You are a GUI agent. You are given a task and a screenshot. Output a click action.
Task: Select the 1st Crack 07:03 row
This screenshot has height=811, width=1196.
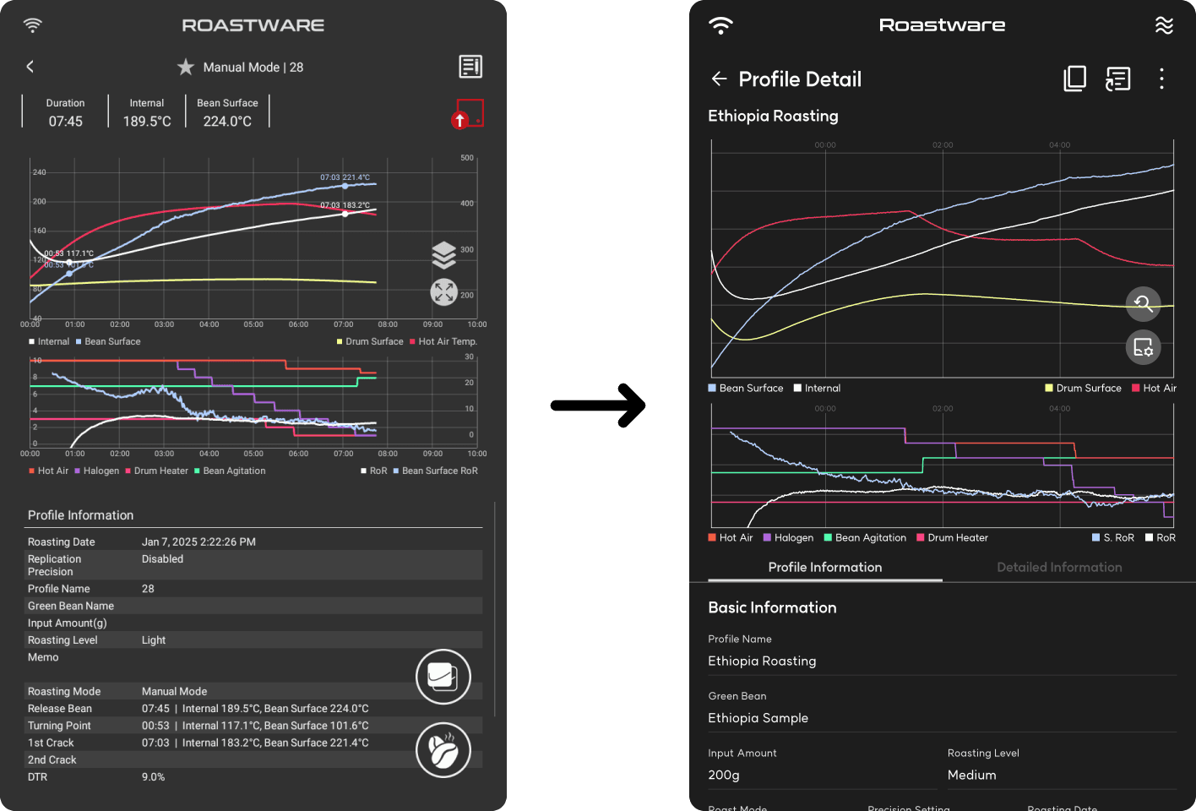[x=253, y=743]
